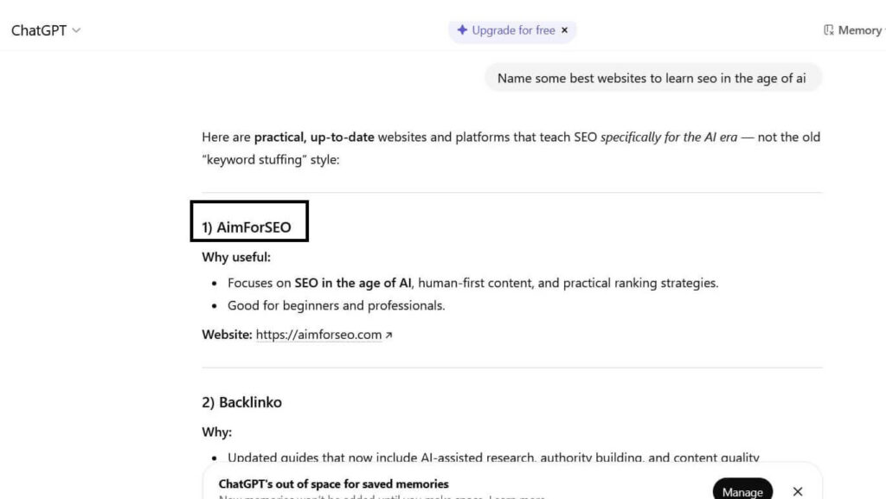This screenshot has height=499, width=886.
Task: Click the '2) Backlinko' heading
Action: [x=241, y=402]
